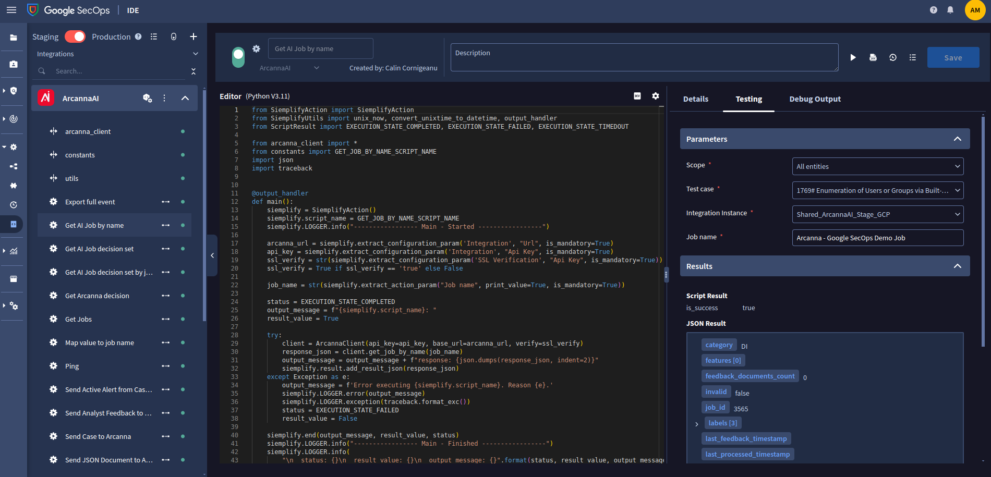Click the features [0] JSON key
Viewport: 991px width, 477px height.
(723, 360)
